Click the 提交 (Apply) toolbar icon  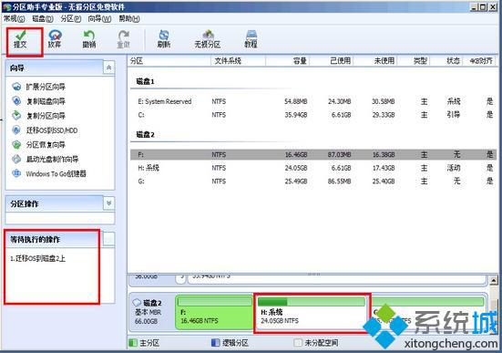coord(20,39)
